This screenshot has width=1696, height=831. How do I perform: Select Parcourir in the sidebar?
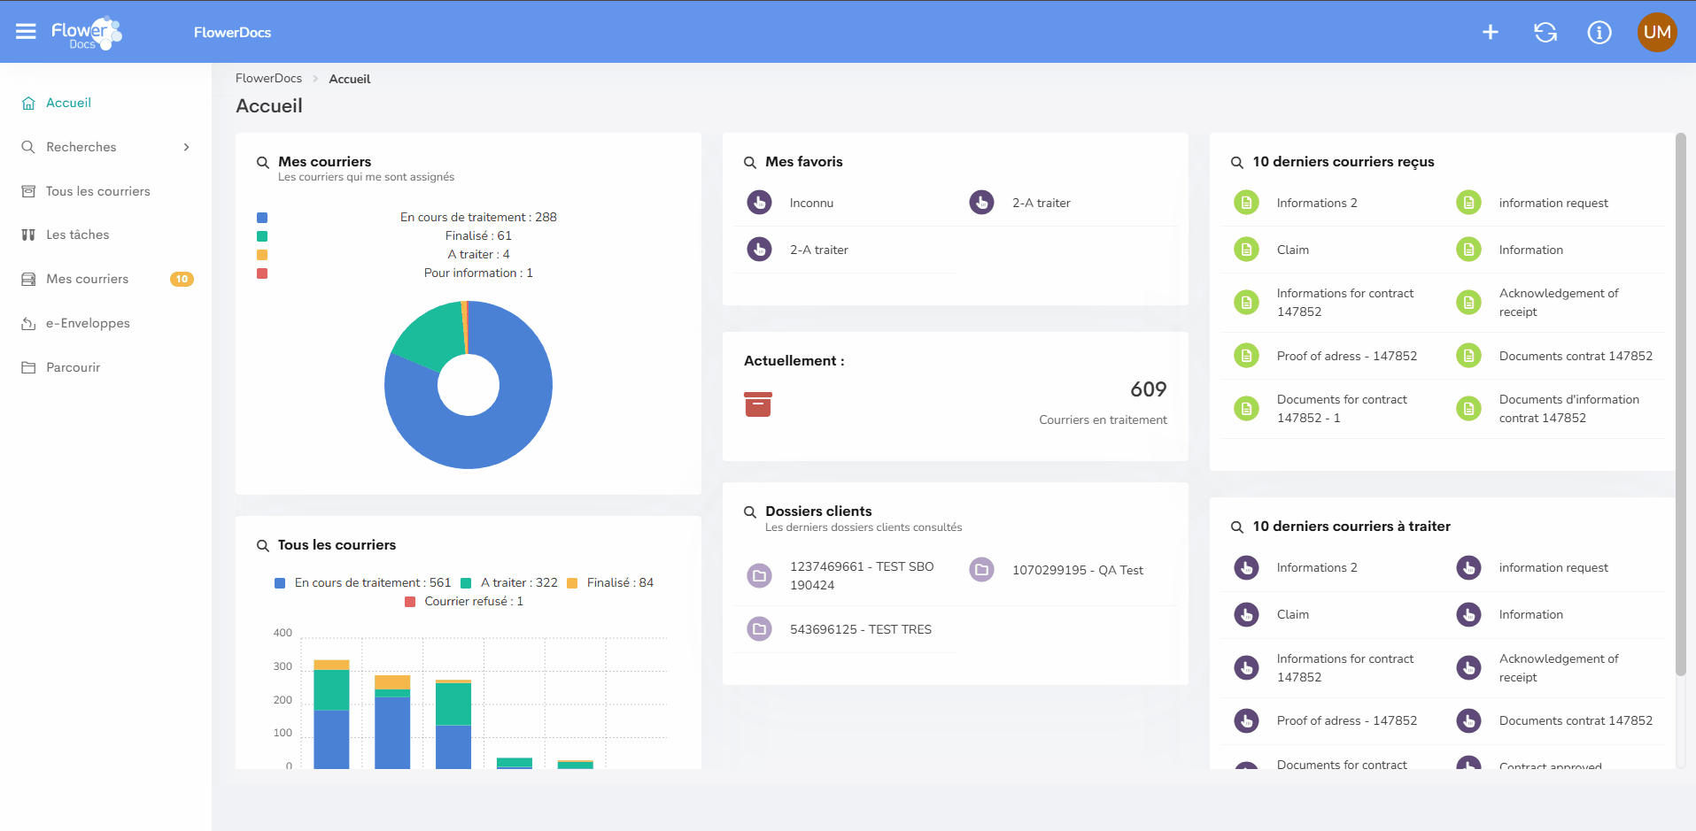pos(73,367)
